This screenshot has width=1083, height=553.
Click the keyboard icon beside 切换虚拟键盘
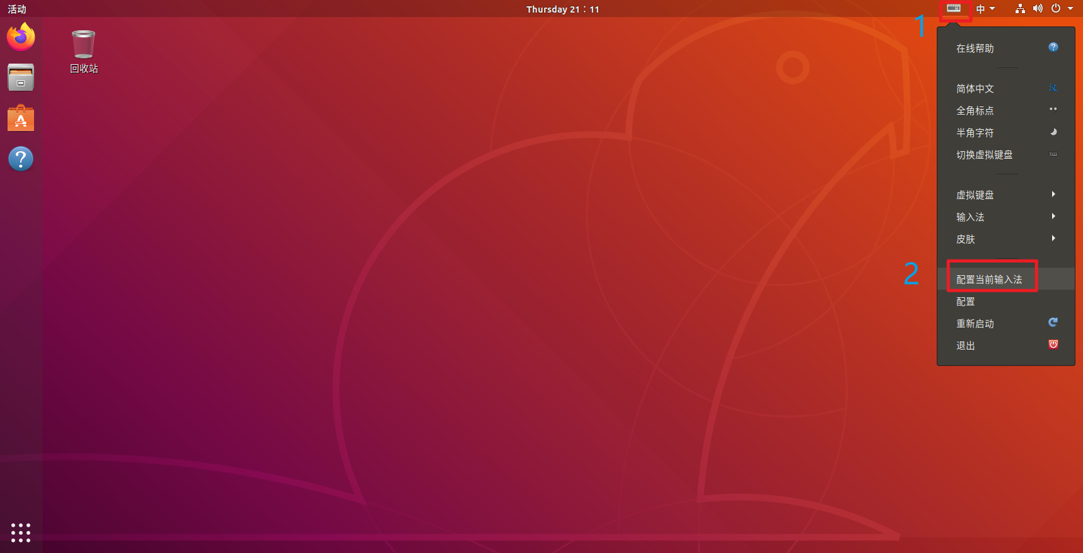(x=1053, y=154)
